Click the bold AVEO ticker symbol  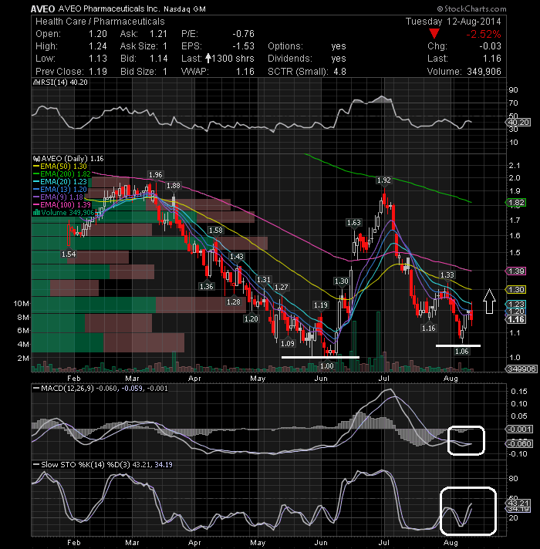(x=42, y=9)
